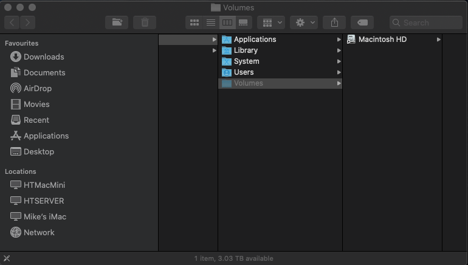468x265 pixels.
Task: Open AirDrop from the sidebar
Action: point(37,88)
